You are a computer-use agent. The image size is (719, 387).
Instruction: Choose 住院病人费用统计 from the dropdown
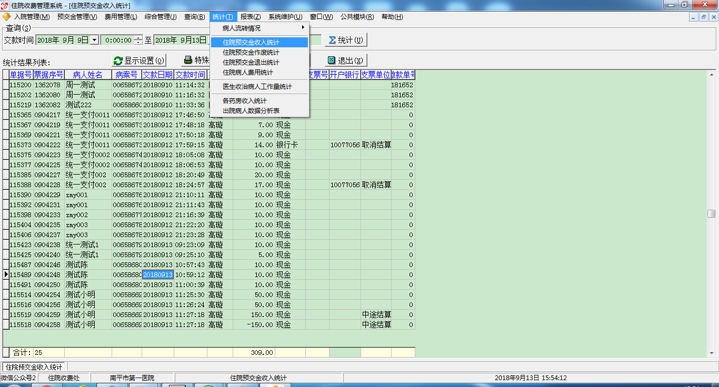pos(259,73)
